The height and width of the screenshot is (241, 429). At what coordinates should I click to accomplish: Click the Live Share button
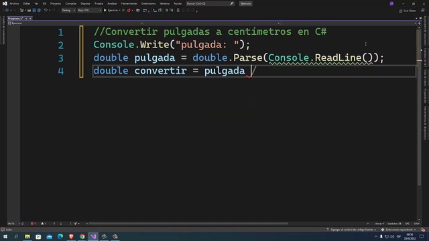(x=408, y=11)
